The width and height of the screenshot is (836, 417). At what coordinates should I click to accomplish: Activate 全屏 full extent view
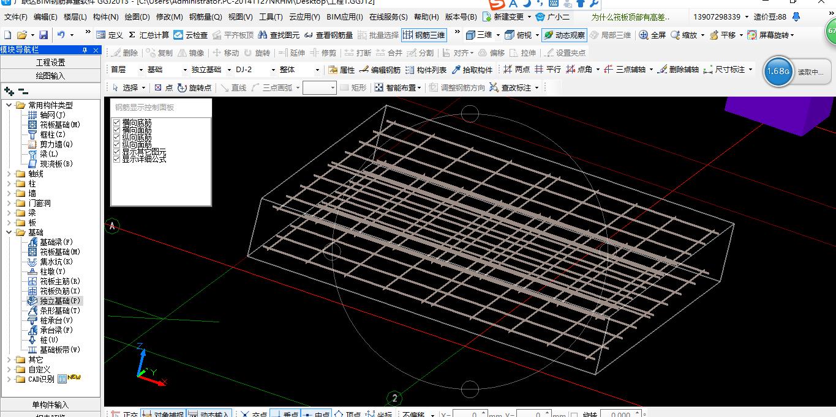652,35
